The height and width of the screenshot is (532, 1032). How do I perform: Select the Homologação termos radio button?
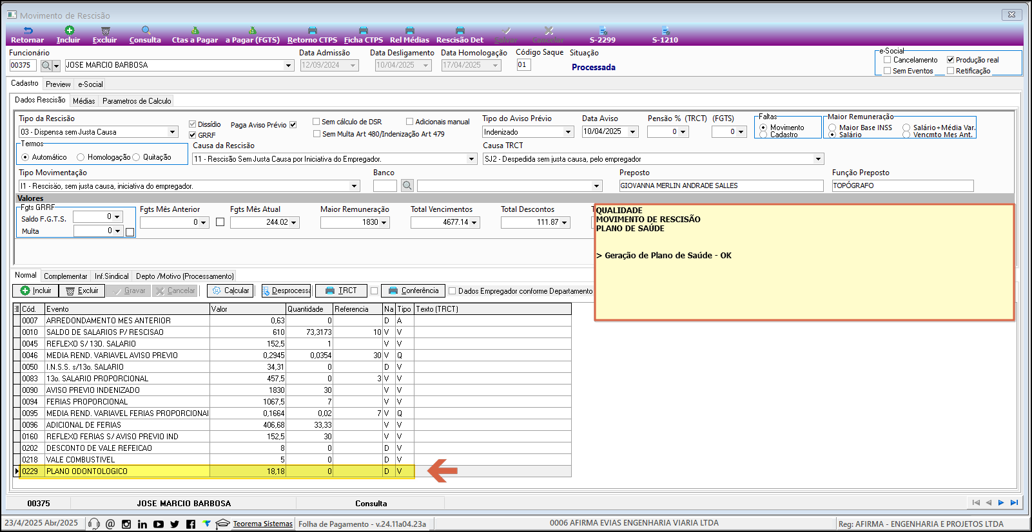81,157
